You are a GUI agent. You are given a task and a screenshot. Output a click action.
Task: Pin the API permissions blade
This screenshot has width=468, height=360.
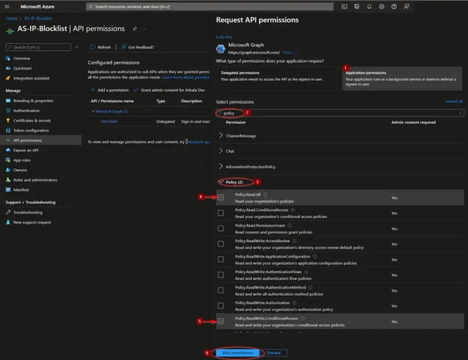(x=134, y=29)
